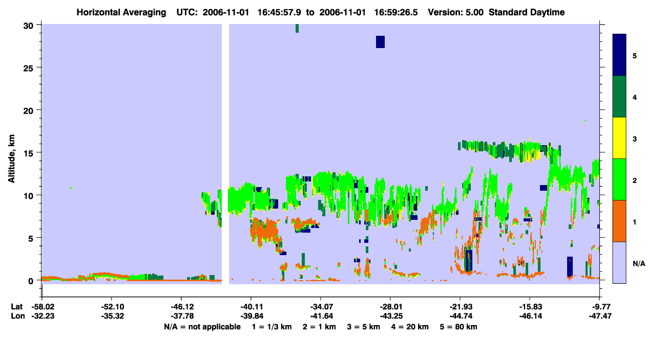The width and height of the screenshot is (666, 341).
Task: Choose the orange colorbar segment labeled 1
Action: pyautogui.click(x=619, y=221)
